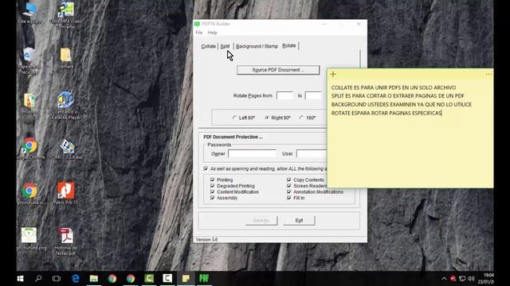510x286 pixels.
Task: Click the PDFTK Builder title bar icon
Action: [197, 24]
